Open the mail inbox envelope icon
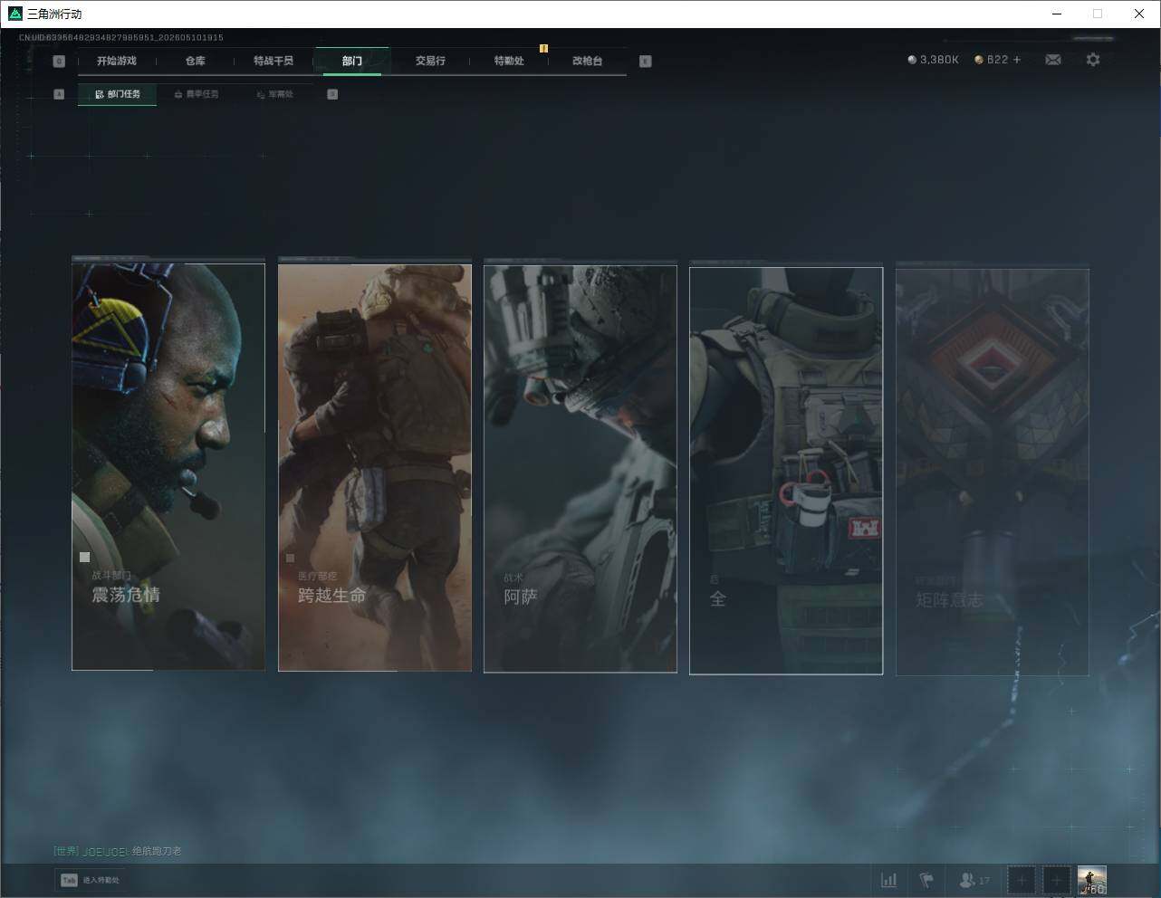Image resolution: width=1161 pixels, height=898 pixels. (x=1053, y=60)
